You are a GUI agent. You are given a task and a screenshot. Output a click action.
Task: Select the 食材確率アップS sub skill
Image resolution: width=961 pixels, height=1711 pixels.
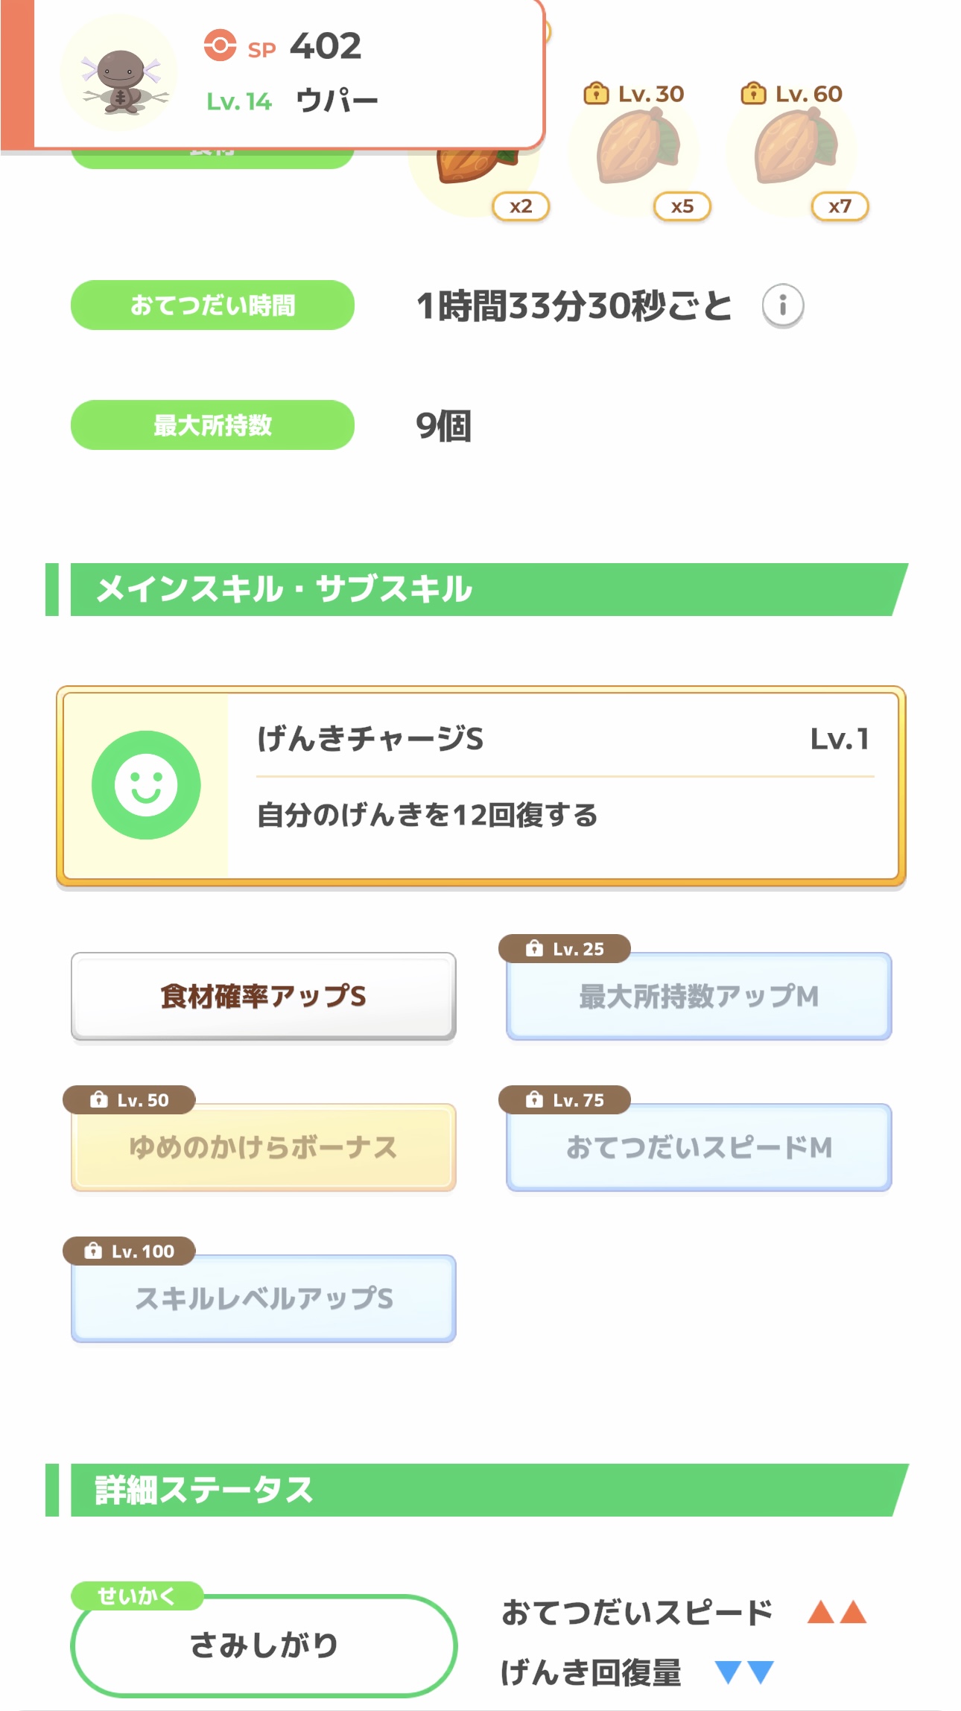coord(263,996)
